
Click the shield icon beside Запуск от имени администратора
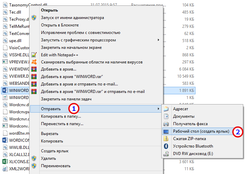[34, 18]
